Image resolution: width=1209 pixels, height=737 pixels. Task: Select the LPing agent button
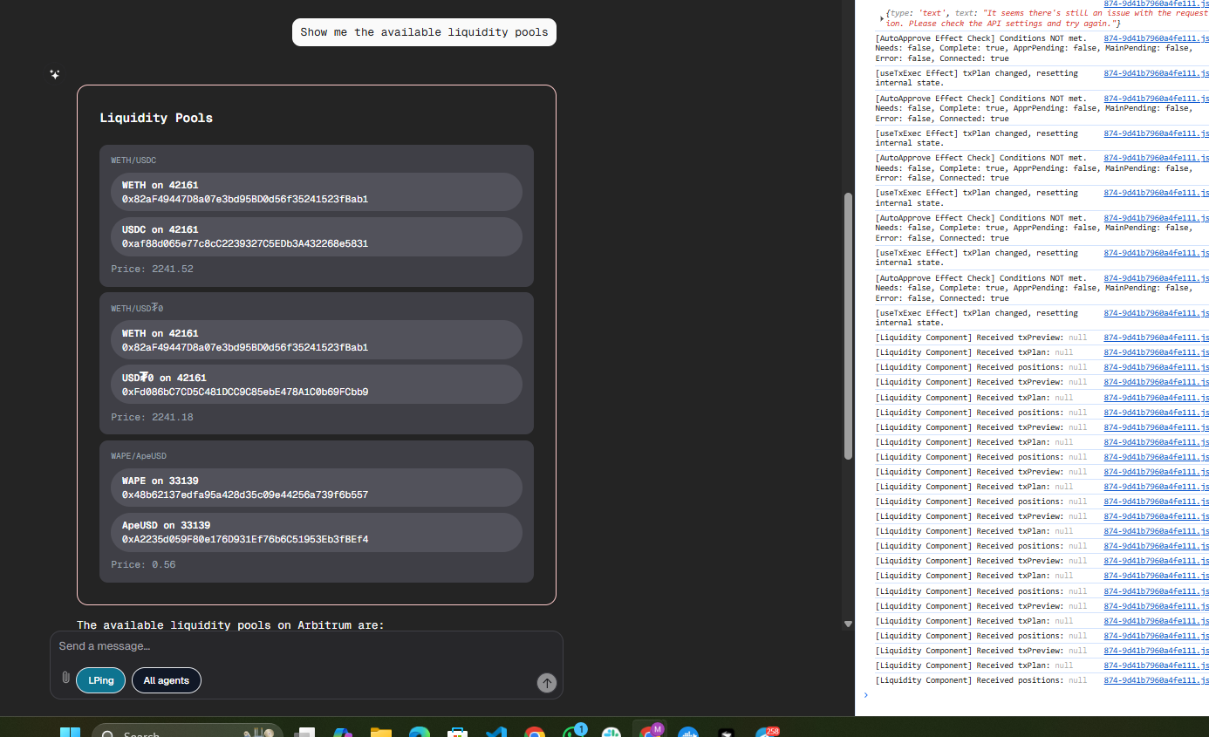pos(101,680)
